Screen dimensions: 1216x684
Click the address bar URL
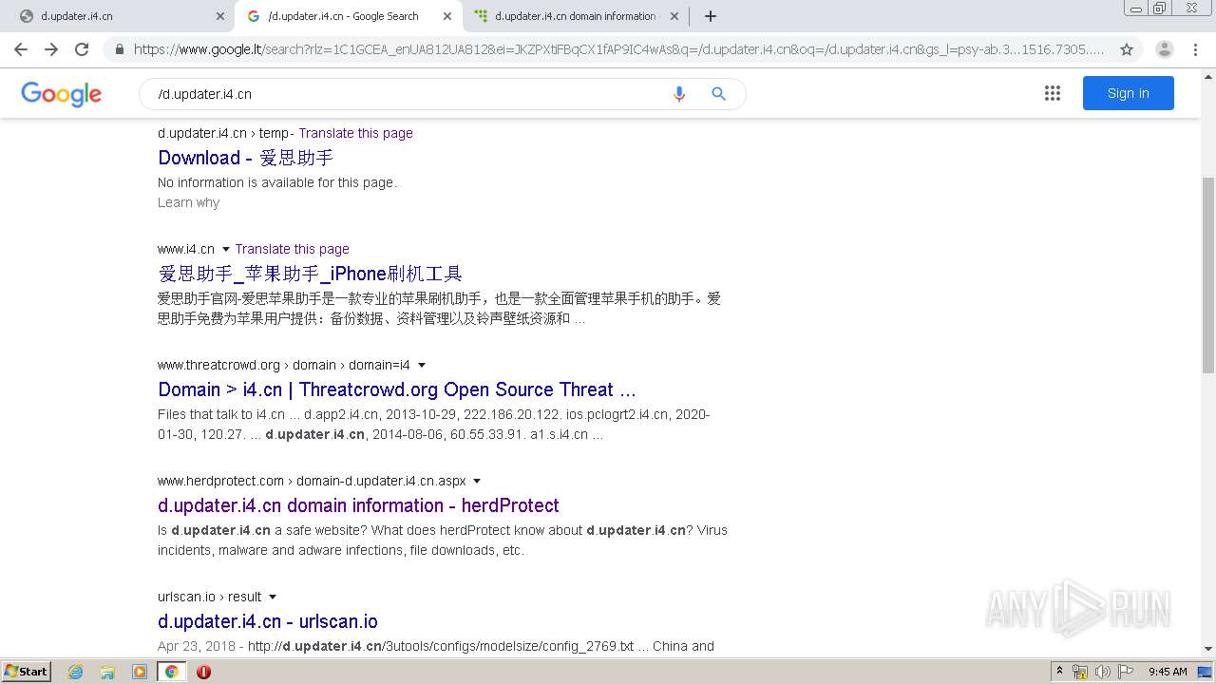618,49
